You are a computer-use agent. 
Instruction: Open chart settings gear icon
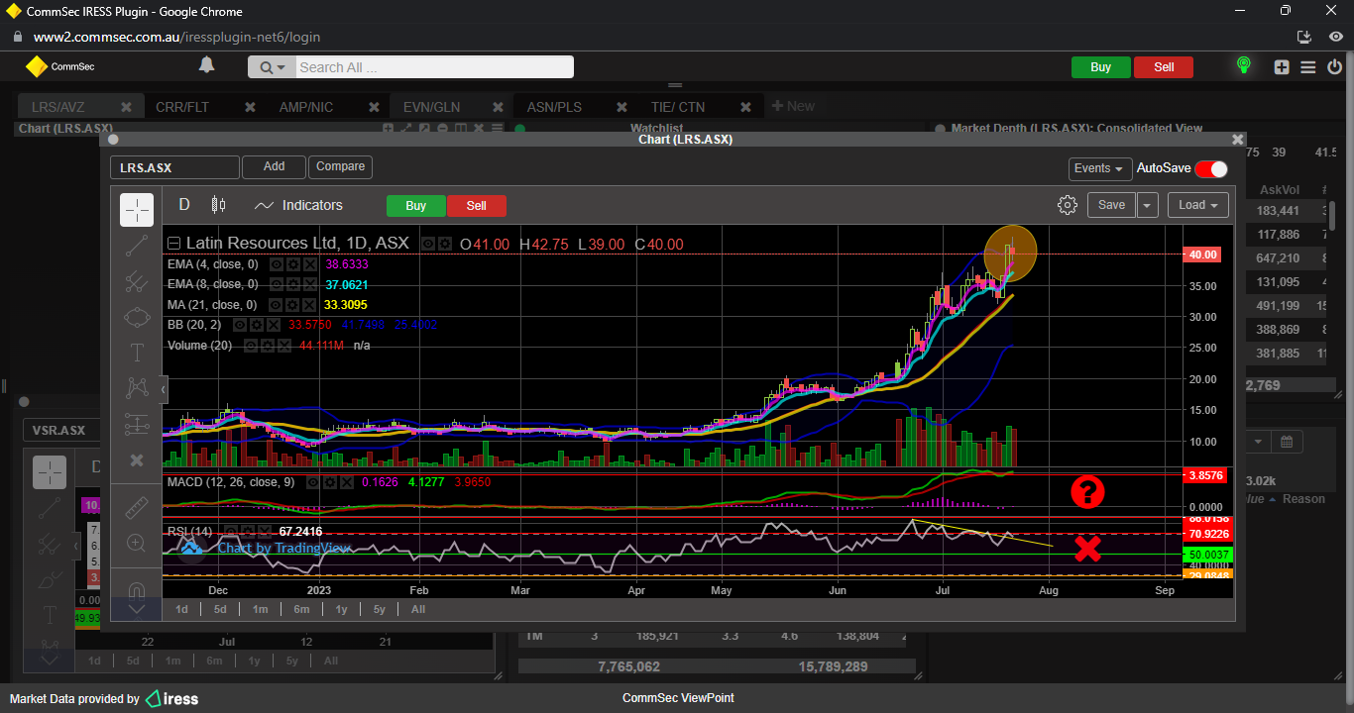[x=1068, y=205]
